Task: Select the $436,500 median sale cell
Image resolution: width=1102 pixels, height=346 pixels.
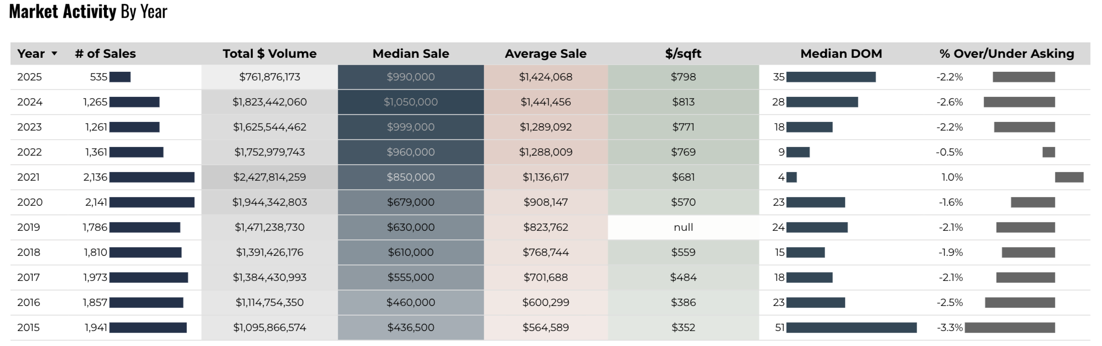Action: pos(410,328)
